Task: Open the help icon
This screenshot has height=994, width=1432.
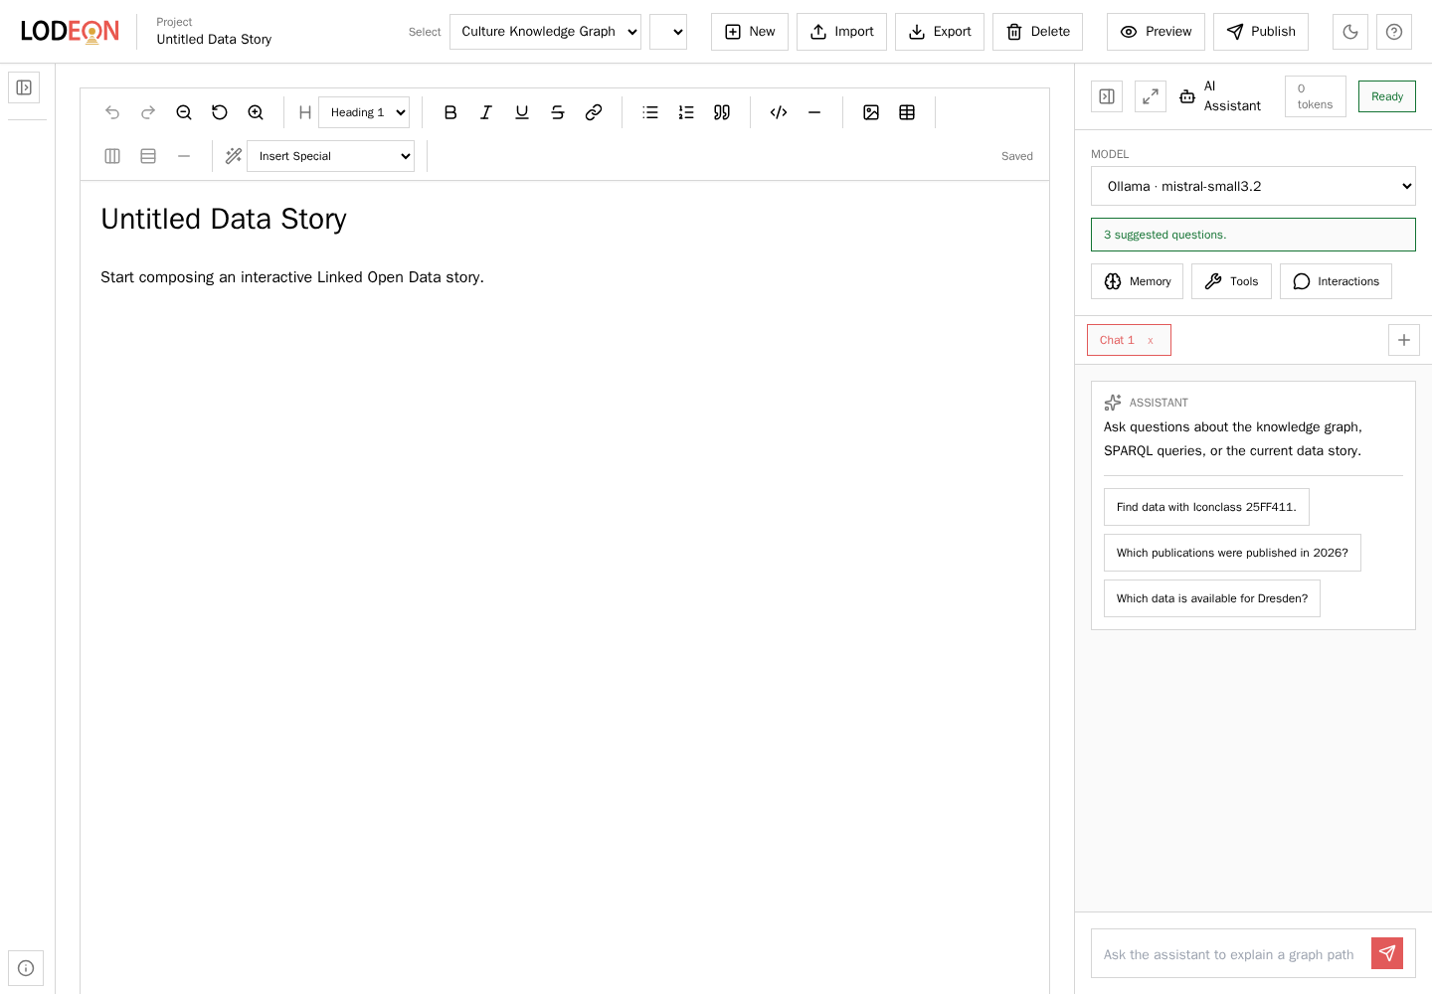Action: 1394,32
